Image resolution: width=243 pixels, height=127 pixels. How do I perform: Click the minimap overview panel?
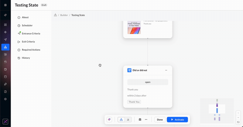point(217,111)
